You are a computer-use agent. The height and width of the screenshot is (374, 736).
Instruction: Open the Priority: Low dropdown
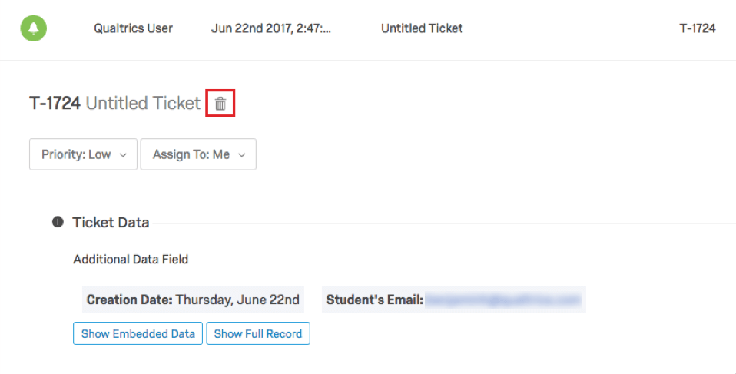click(83, 154)
